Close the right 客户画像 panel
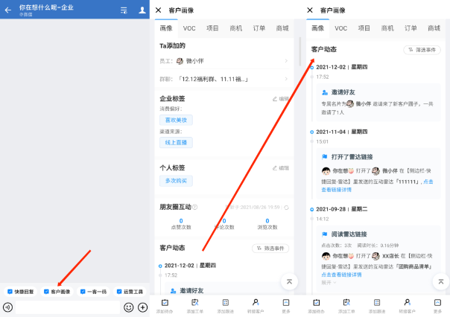Screen dimensions: 450x317 point(310,10)
